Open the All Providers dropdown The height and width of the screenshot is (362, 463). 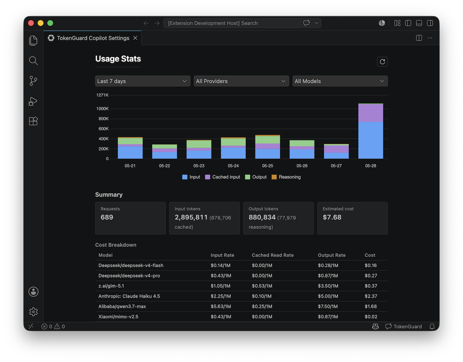click(x=242, y=81)
